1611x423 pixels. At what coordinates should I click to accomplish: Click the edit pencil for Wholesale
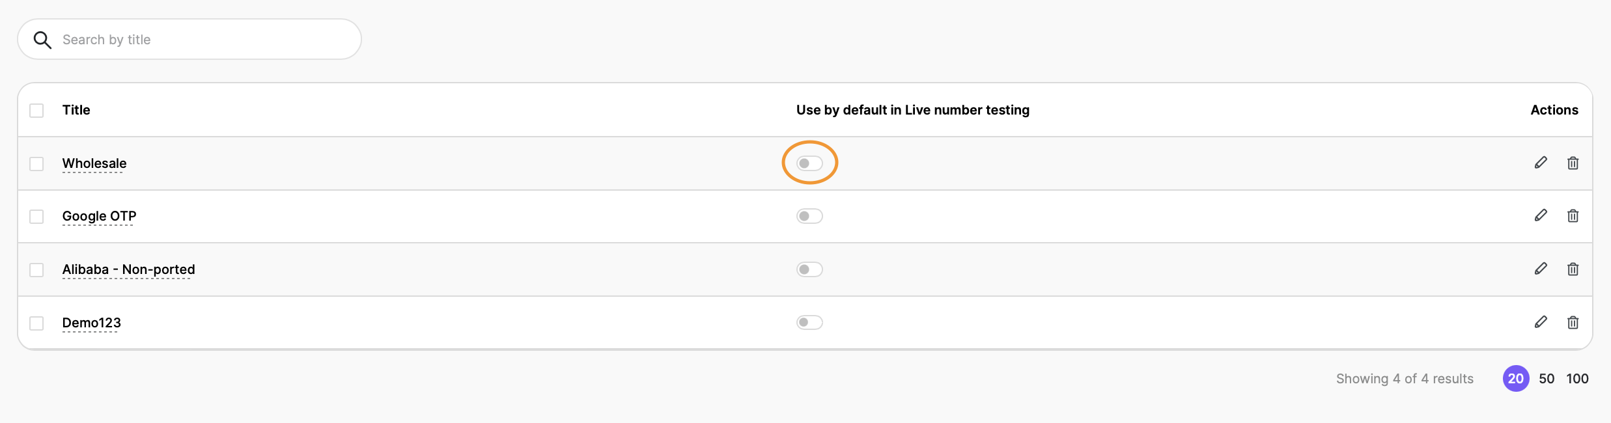[1540, 163]
